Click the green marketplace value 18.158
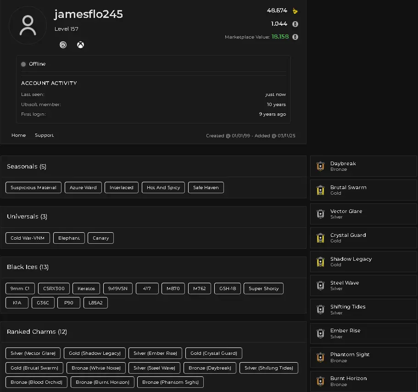 click(280, 37)
